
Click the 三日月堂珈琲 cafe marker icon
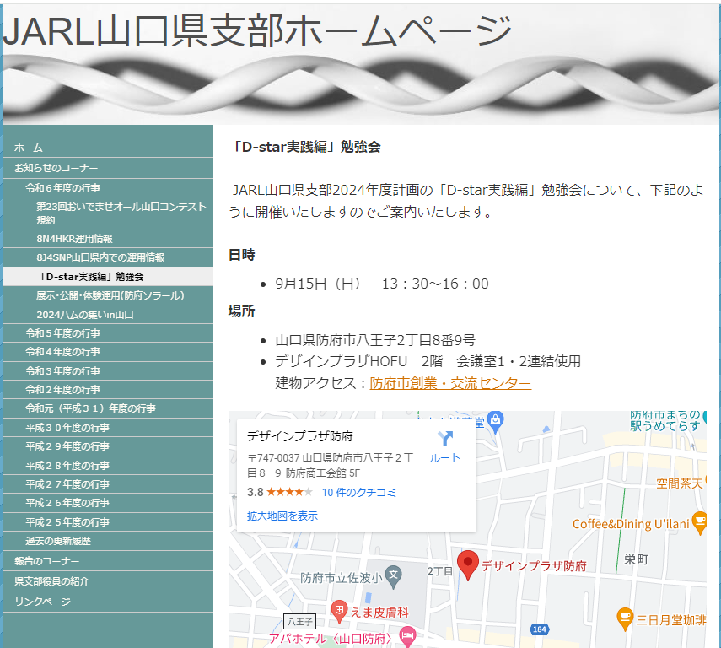click(624, 618)
